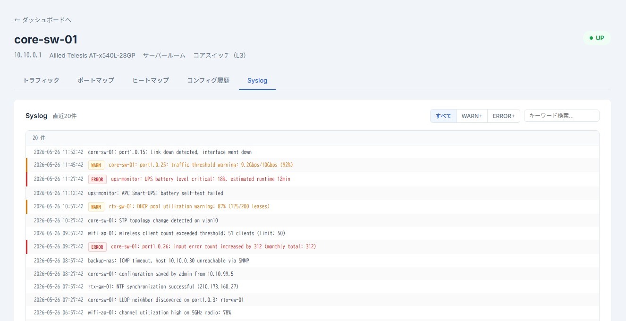The height and width of the screenshot is (321, 626).
Task: Click the 直近20件 subtitle
Action: tap(65, 116)
